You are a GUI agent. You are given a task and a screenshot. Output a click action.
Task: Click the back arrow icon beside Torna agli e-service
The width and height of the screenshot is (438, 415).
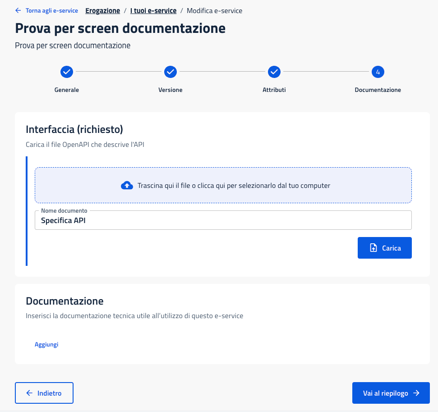18,10
